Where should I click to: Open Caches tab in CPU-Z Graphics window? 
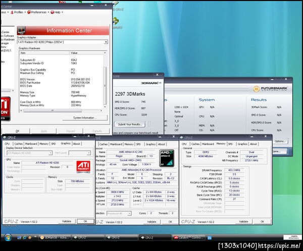19,144
